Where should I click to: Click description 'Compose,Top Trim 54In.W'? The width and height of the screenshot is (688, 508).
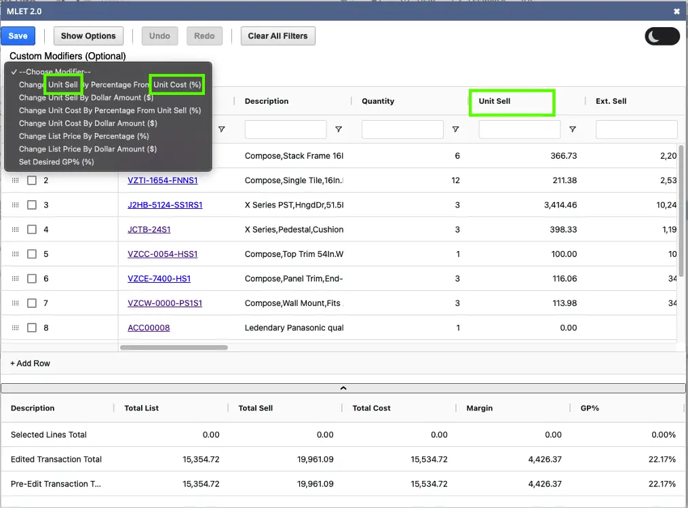click(294, 254)
